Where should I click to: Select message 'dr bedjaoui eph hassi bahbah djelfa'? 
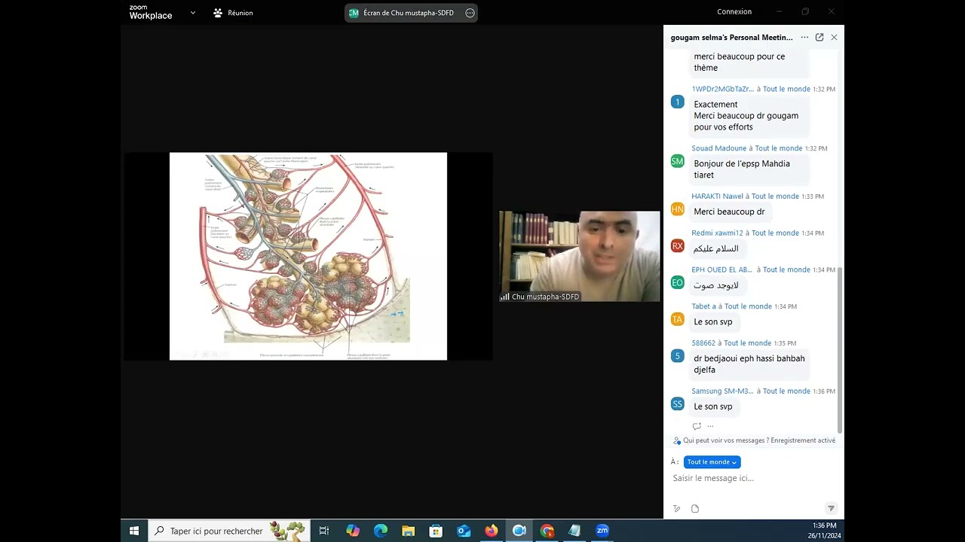click(749, 364)
